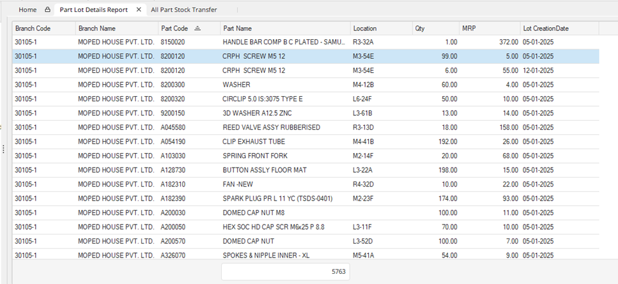The image size is (618, 284).
Task: Switch to the Home tab
Action: click(27, 10)
